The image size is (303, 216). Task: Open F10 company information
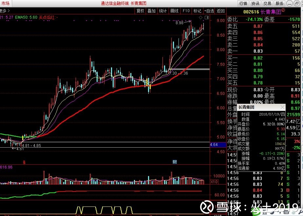coord(186,11)
